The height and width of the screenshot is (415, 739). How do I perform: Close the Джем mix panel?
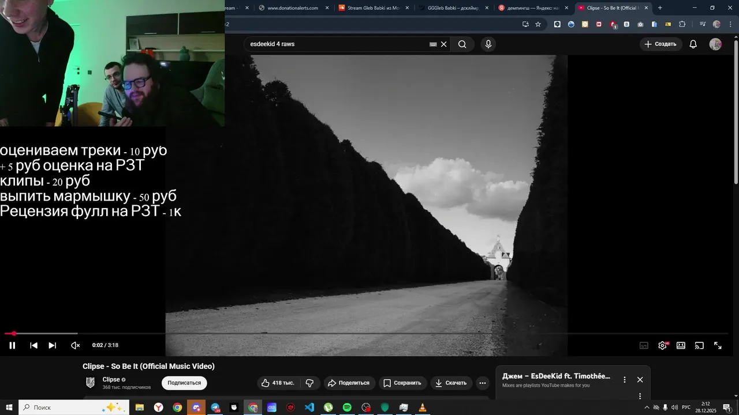pyautogui.click(x=640, y=379)
